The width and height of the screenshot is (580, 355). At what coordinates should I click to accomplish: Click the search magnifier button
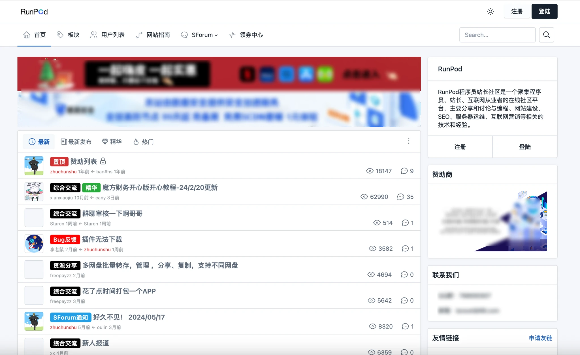point(546,35)
